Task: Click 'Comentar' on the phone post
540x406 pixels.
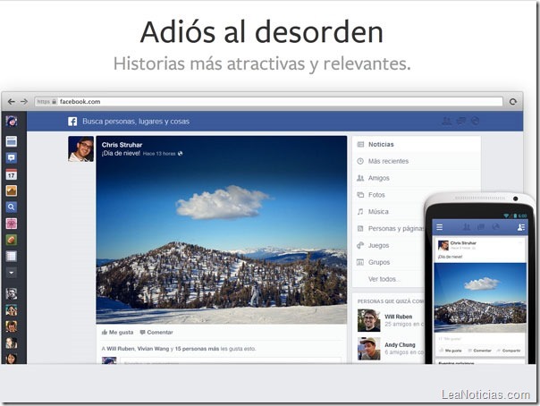Action: (479, 351)
